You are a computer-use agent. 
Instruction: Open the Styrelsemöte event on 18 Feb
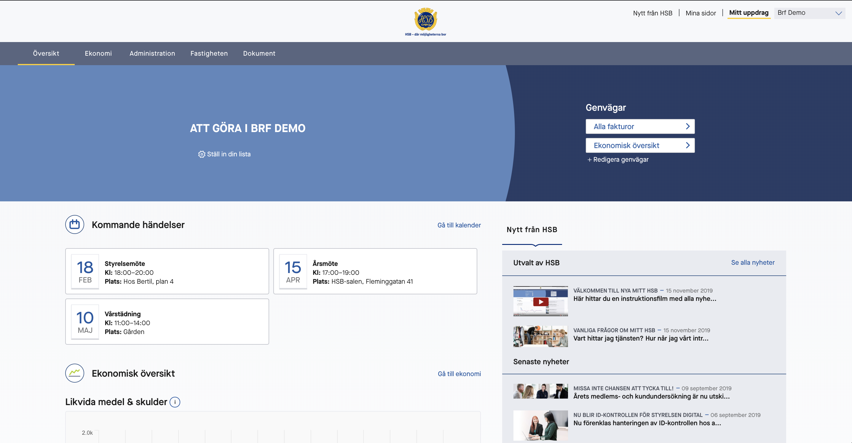(167, 271)
